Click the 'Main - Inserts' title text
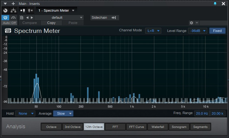The height and width of the screenshot is (138, 229). click(x=29, y=4)
